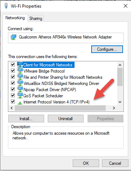The width and height of the screenshot is (131, 171).
Task: Click the QoS Packet Scheduler icon
Action: (x=20, y=95)
